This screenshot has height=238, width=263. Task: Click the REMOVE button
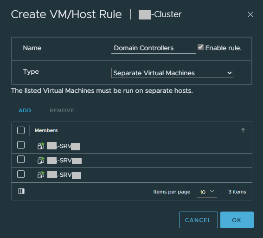(x=62, y=110)
